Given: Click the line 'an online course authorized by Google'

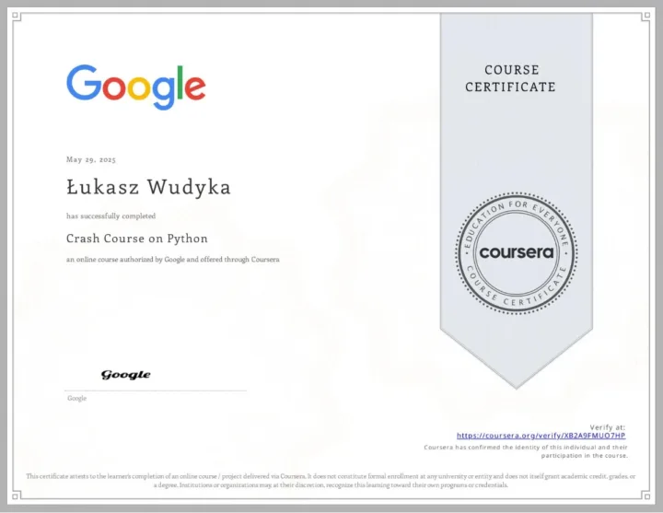Looking at the screenshot, I should coord(172,259).
